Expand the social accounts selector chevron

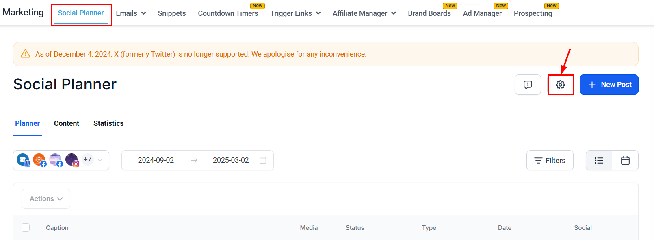point(100,160)
